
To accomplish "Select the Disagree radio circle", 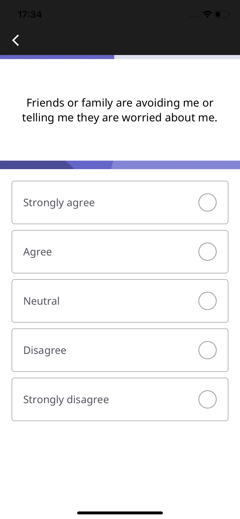I will click(x=208, y=350).
